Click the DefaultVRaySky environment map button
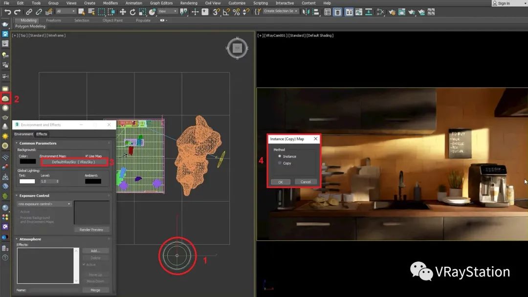 coord(73,162)
